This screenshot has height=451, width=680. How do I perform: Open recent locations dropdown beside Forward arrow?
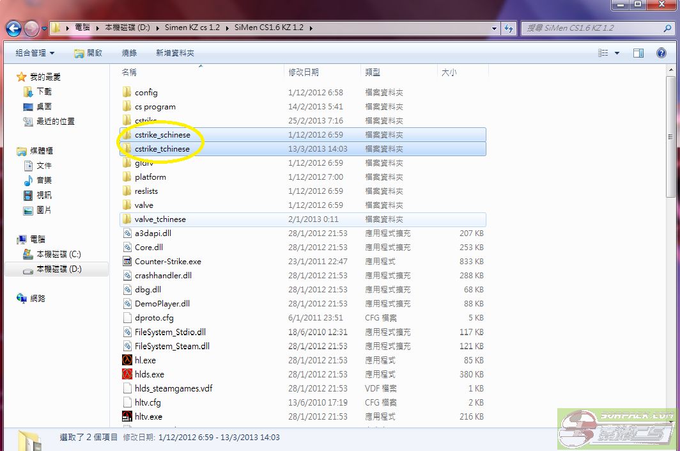point(44,29)
